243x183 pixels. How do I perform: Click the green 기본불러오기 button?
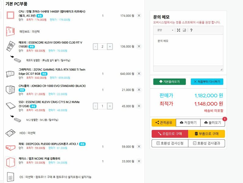coord(169,82)
